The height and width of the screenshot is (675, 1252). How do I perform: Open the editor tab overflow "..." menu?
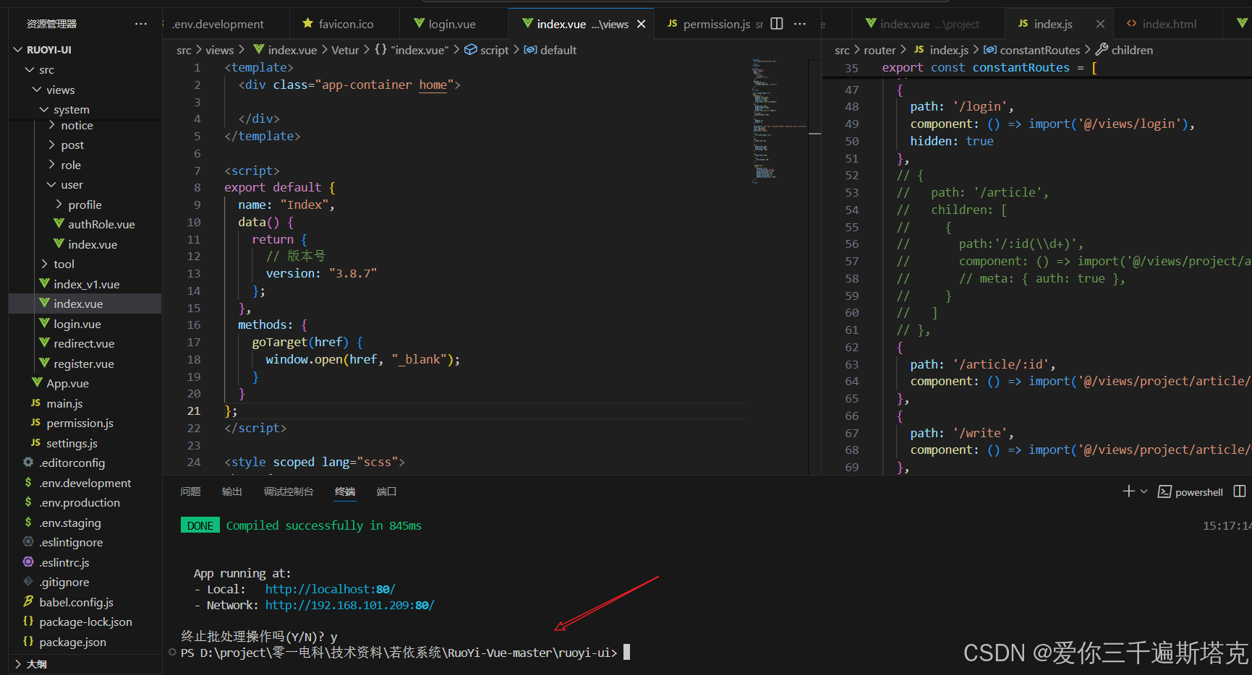tap(800, 23)
